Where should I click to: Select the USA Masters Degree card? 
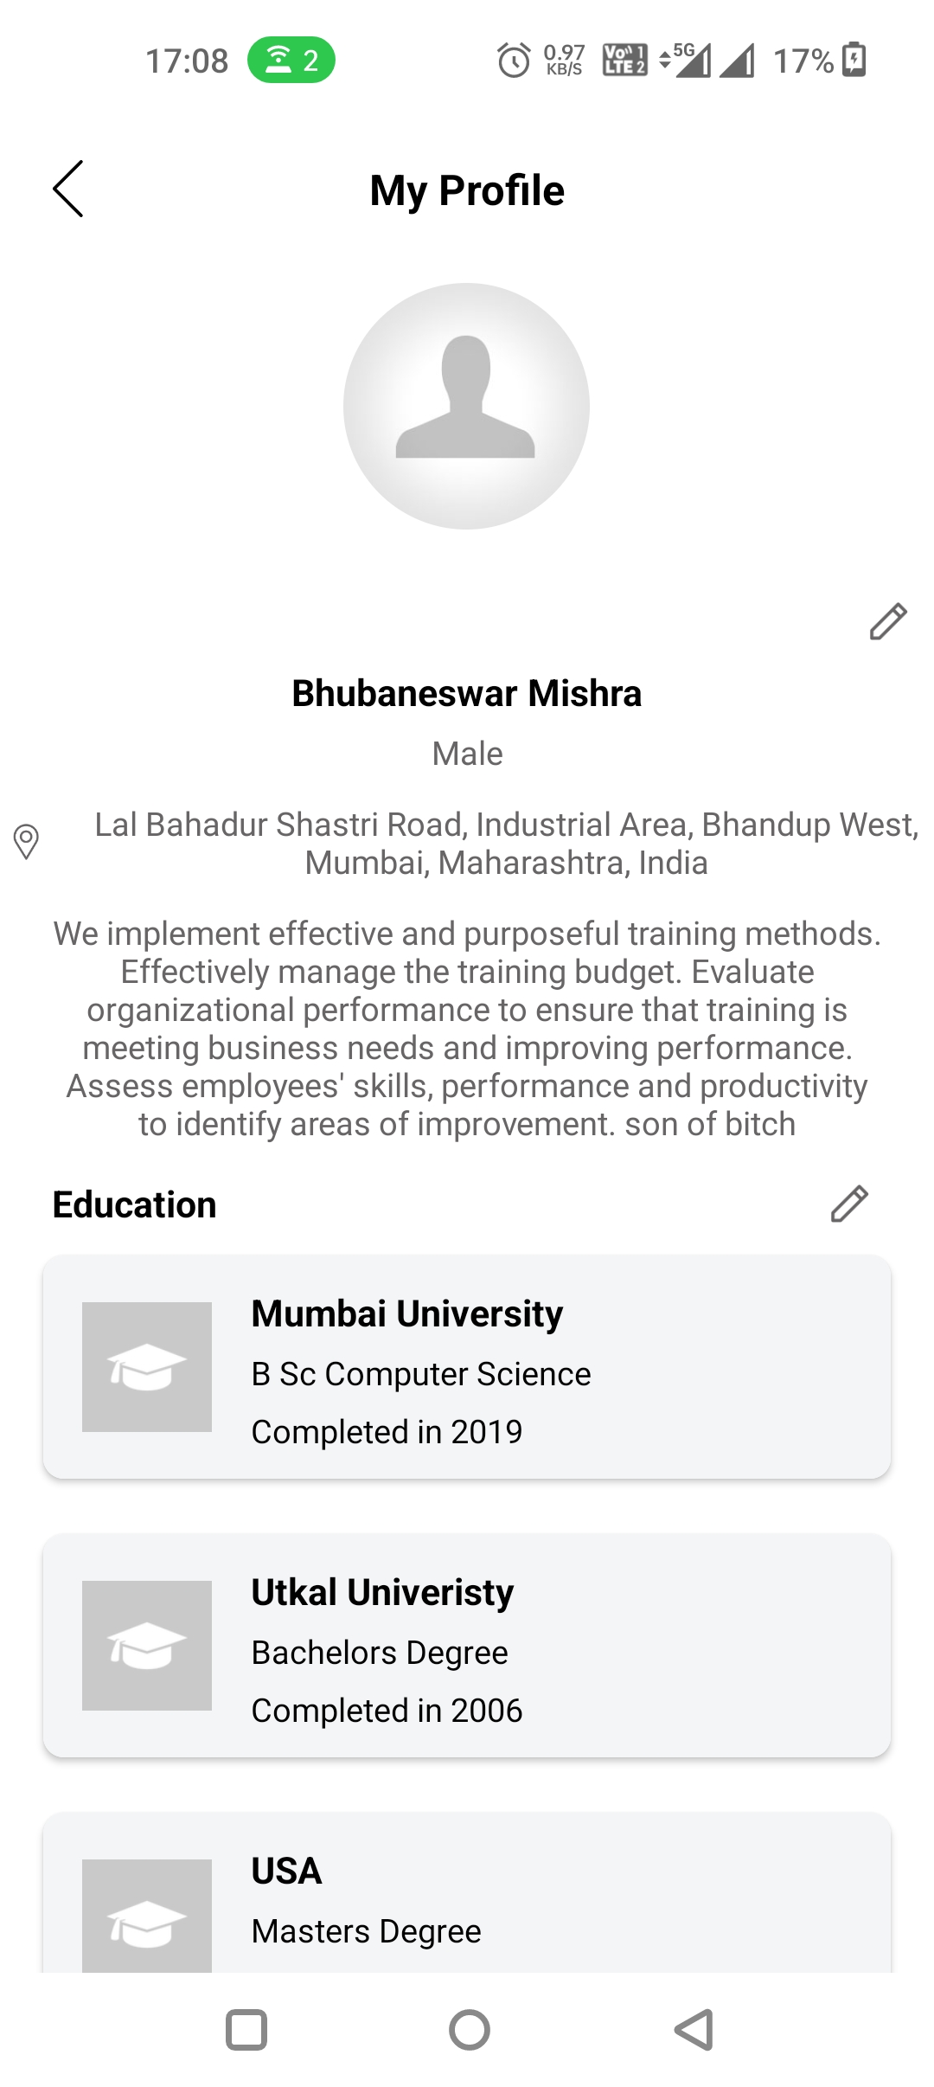(467, 1893)
